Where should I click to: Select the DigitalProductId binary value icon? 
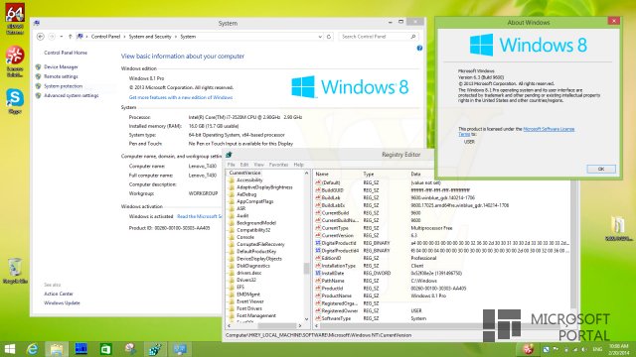(x=318, y=243)
